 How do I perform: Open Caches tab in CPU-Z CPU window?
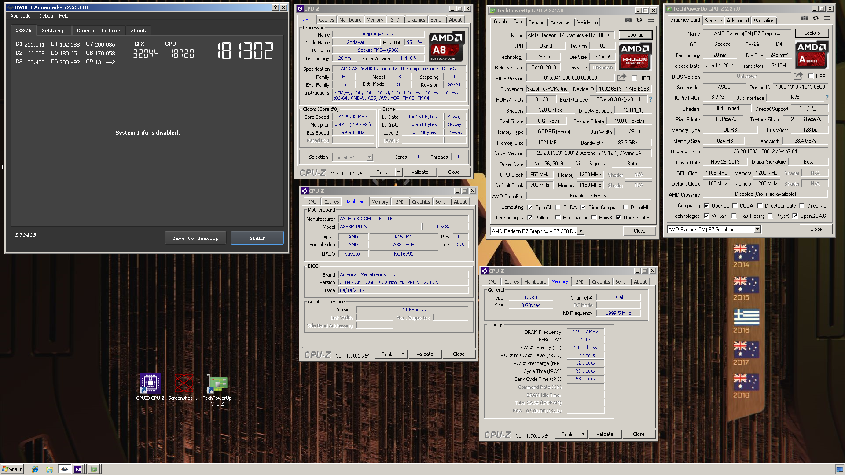(326, 20)
